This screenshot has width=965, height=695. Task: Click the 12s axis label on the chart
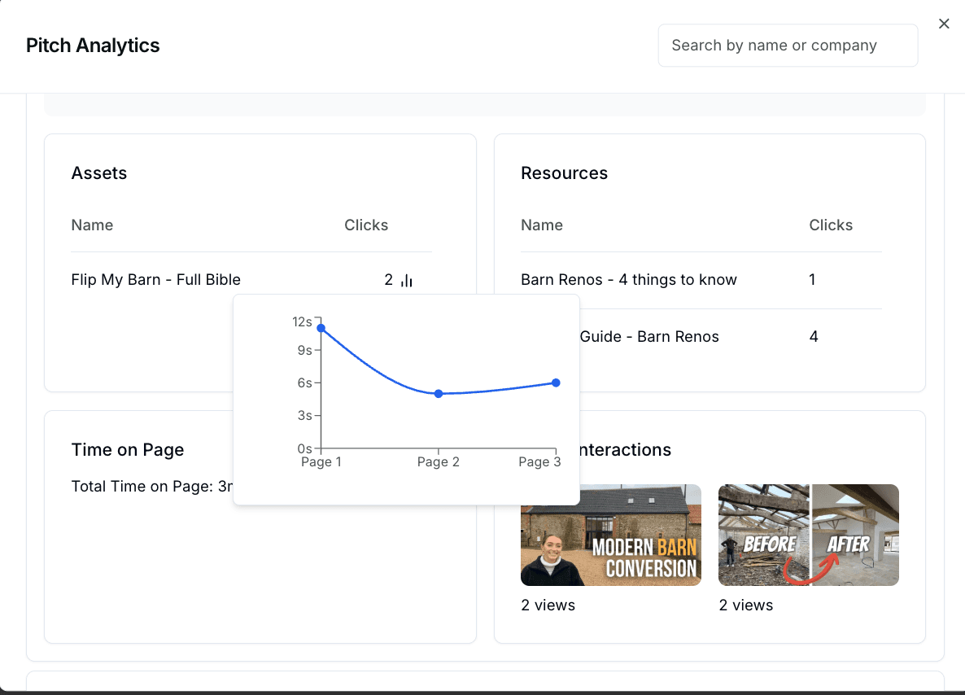tap(302, 321)
